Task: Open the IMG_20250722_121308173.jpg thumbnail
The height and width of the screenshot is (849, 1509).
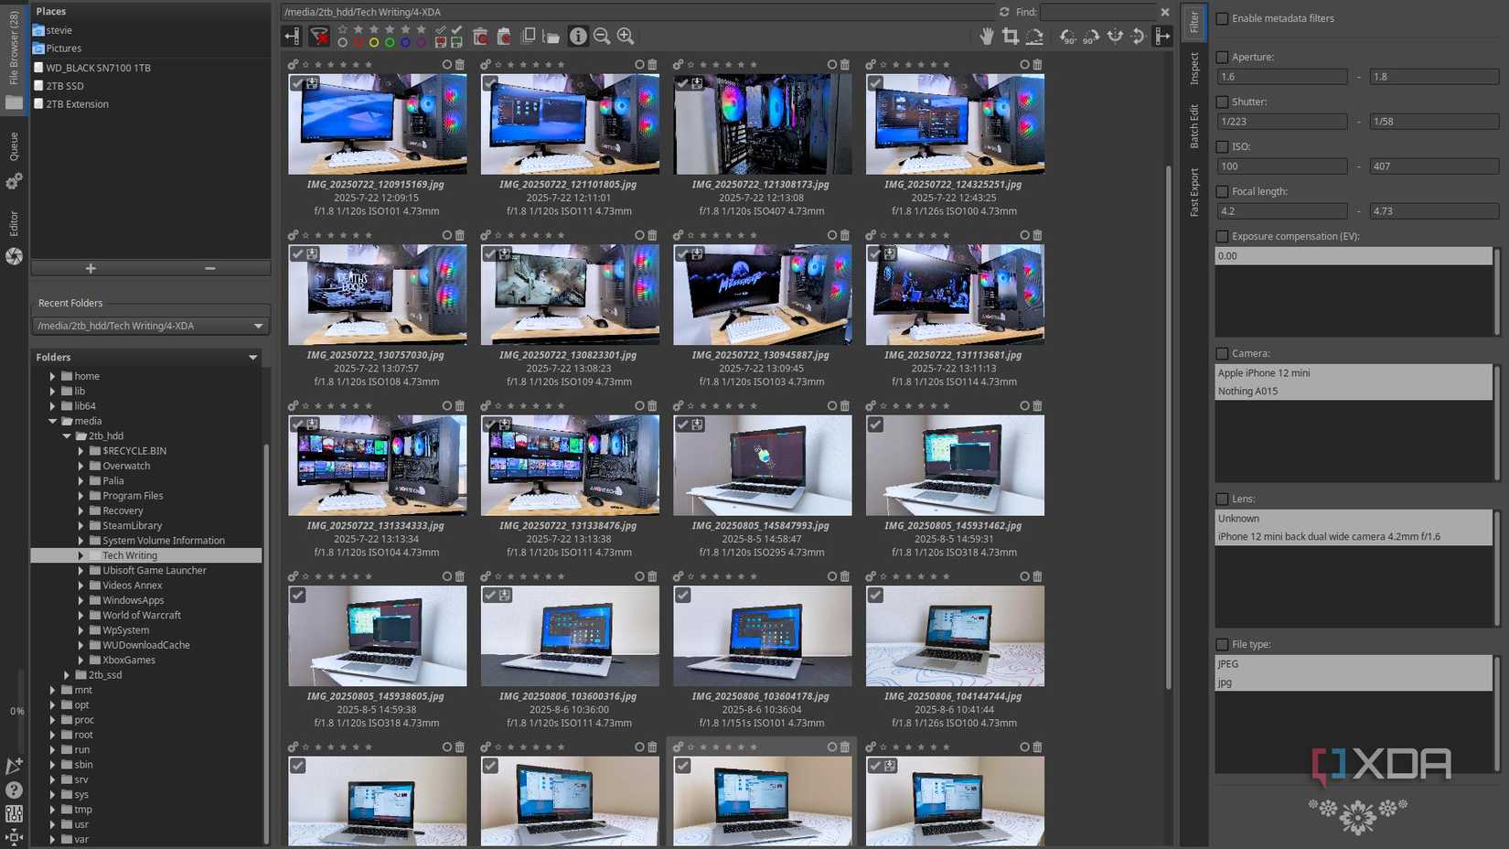Action: (762, 124)
